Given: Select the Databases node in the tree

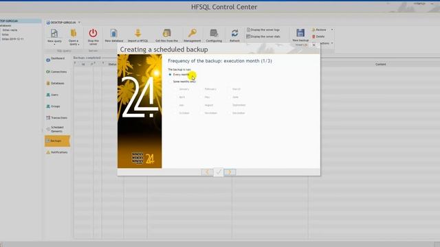Looking at the screenshot, I should 5,25.
